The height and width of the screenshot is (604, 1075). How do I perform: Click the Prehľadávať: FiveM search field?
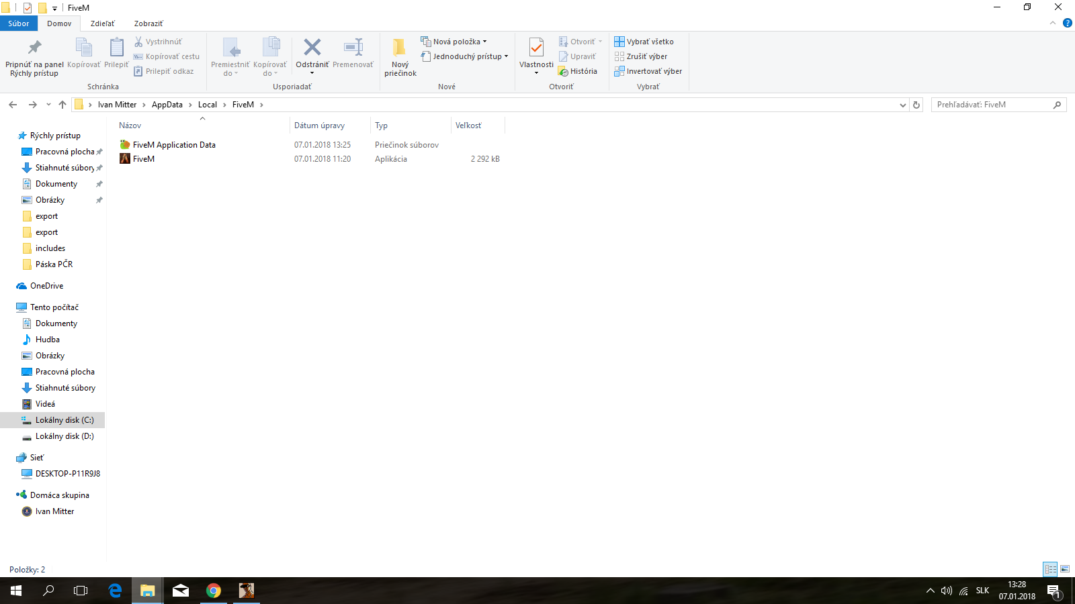tap(998, 105)
